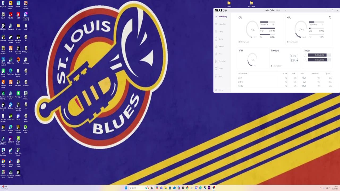340x191 pixels.
Task: Open the Microsoft Edge desktop icon
Action: [x=11, y=129]
